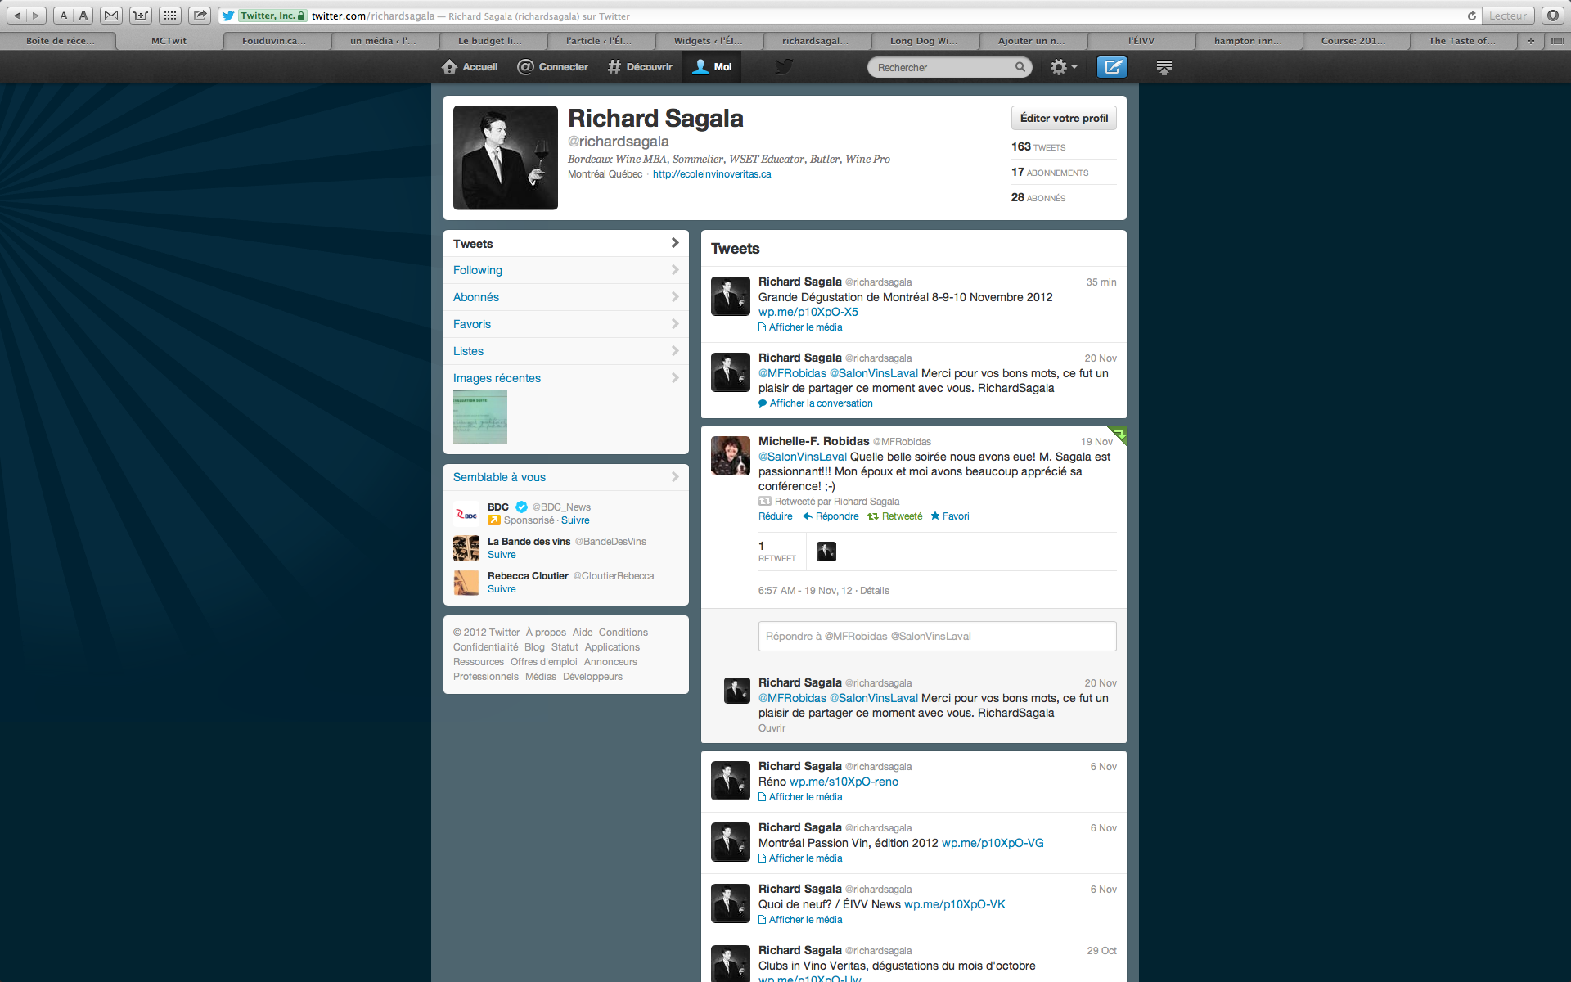Open Safari mail page icon
1571x982 pixels.
pyautogui.click(x=111, y=16)
